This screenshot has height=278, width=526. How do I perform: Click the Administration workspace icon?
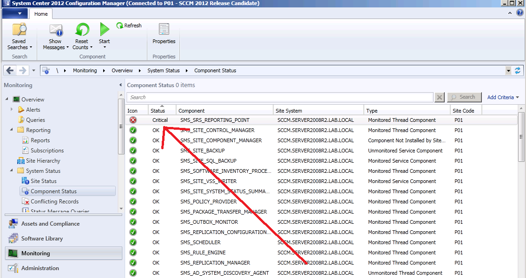pyautogui.click(x=13, y=268)
